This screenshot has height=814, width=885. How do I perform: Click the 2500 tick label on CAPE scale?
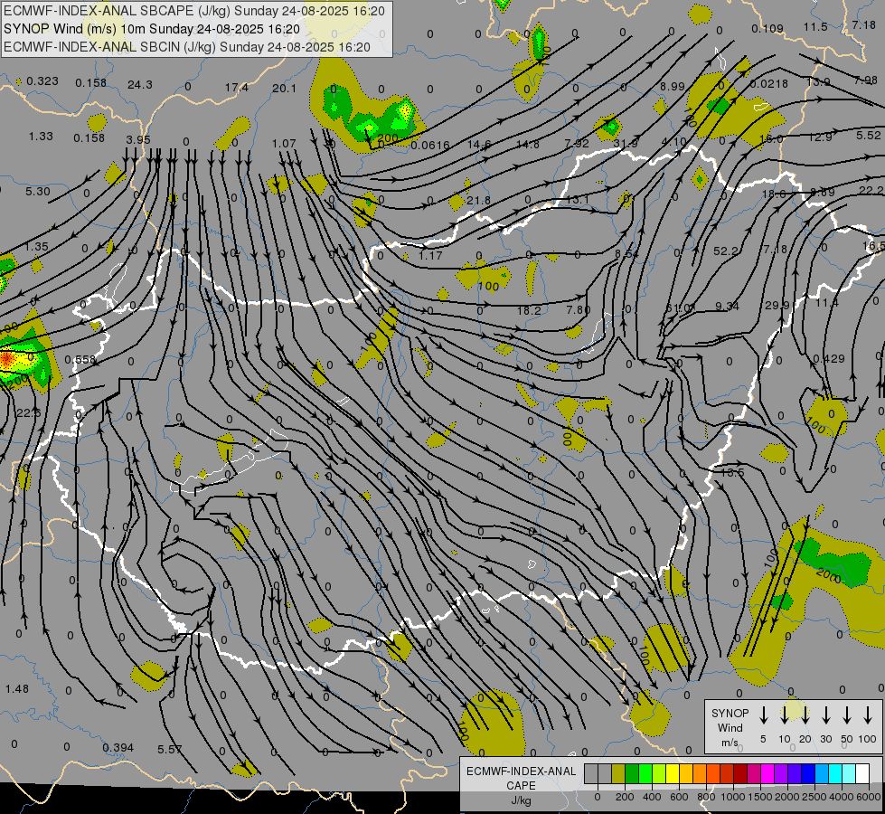pos(814,797)
